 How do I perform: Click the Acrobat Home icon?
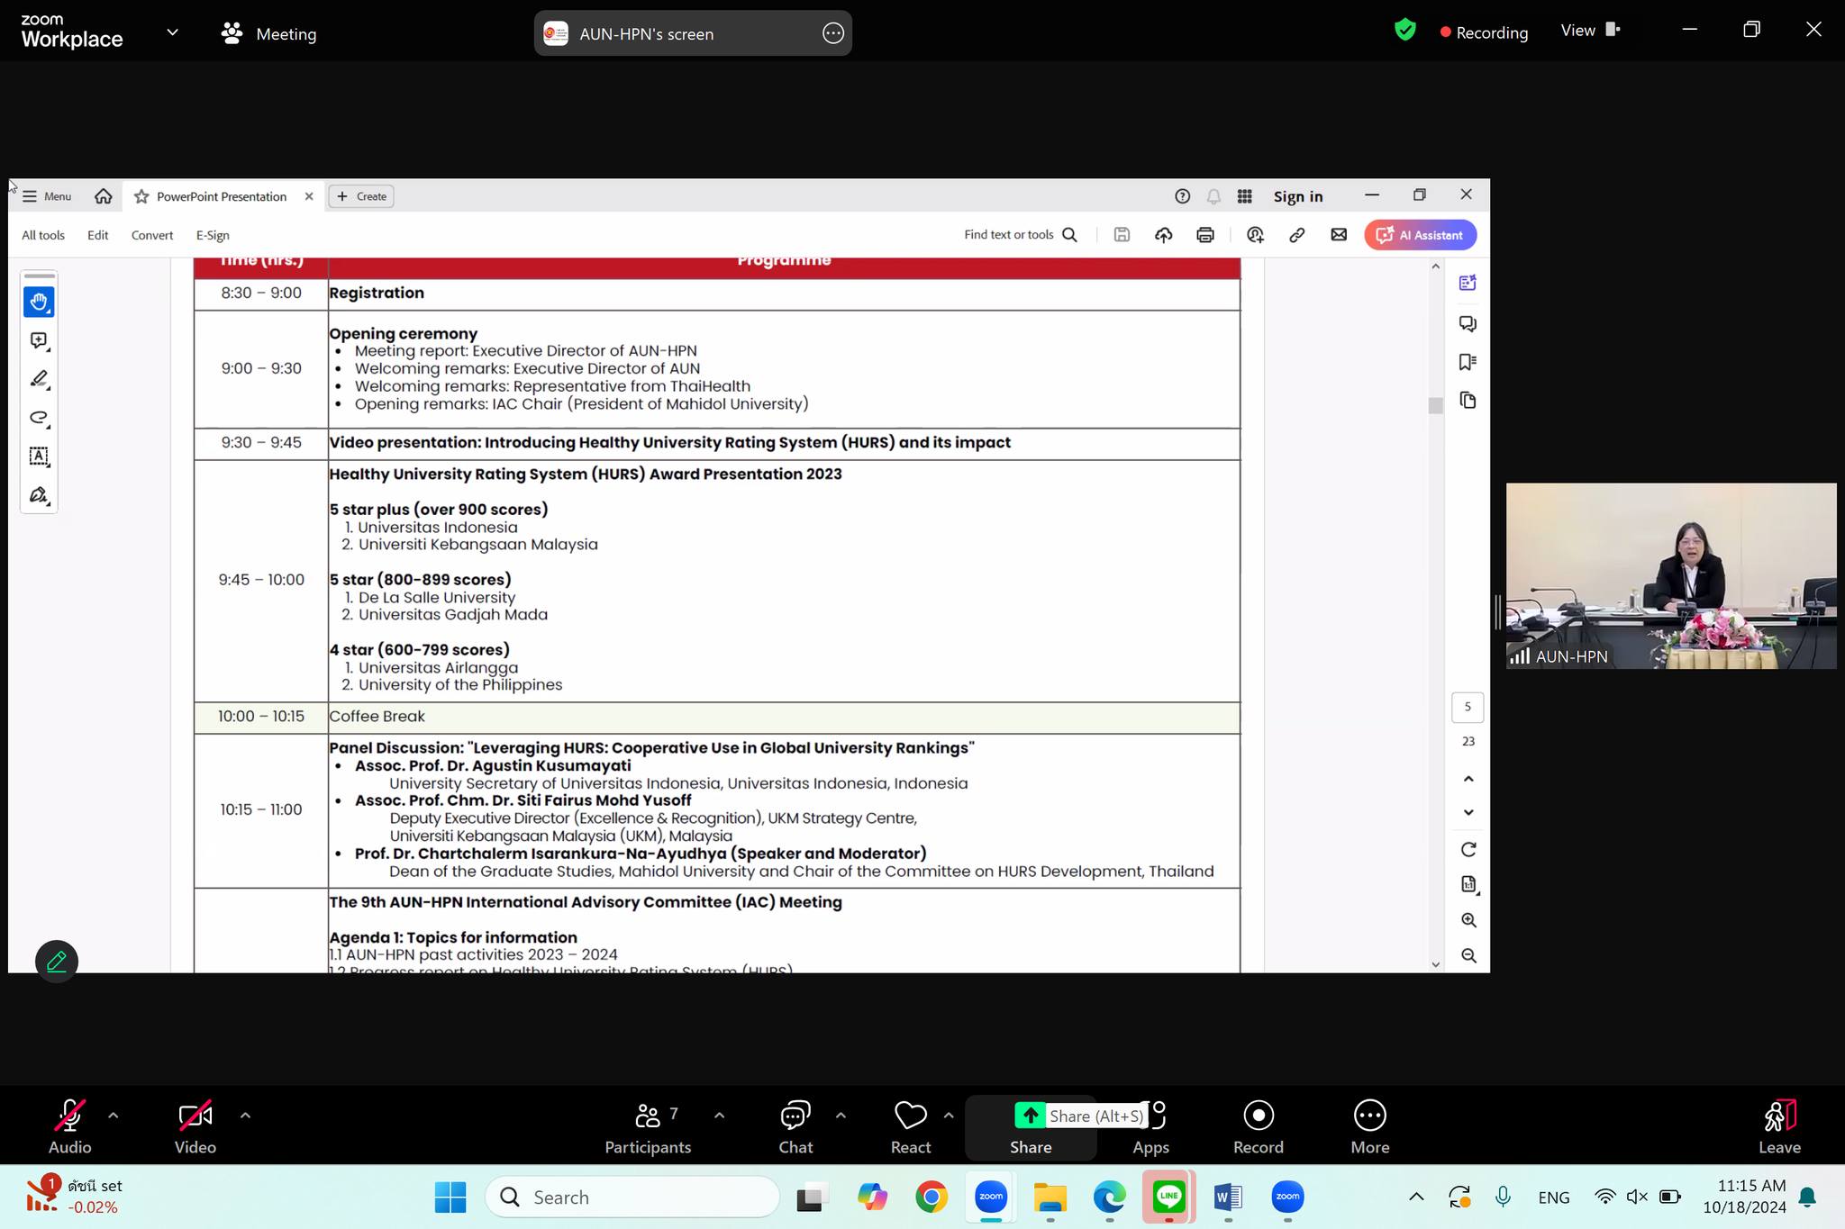[104, 196]
